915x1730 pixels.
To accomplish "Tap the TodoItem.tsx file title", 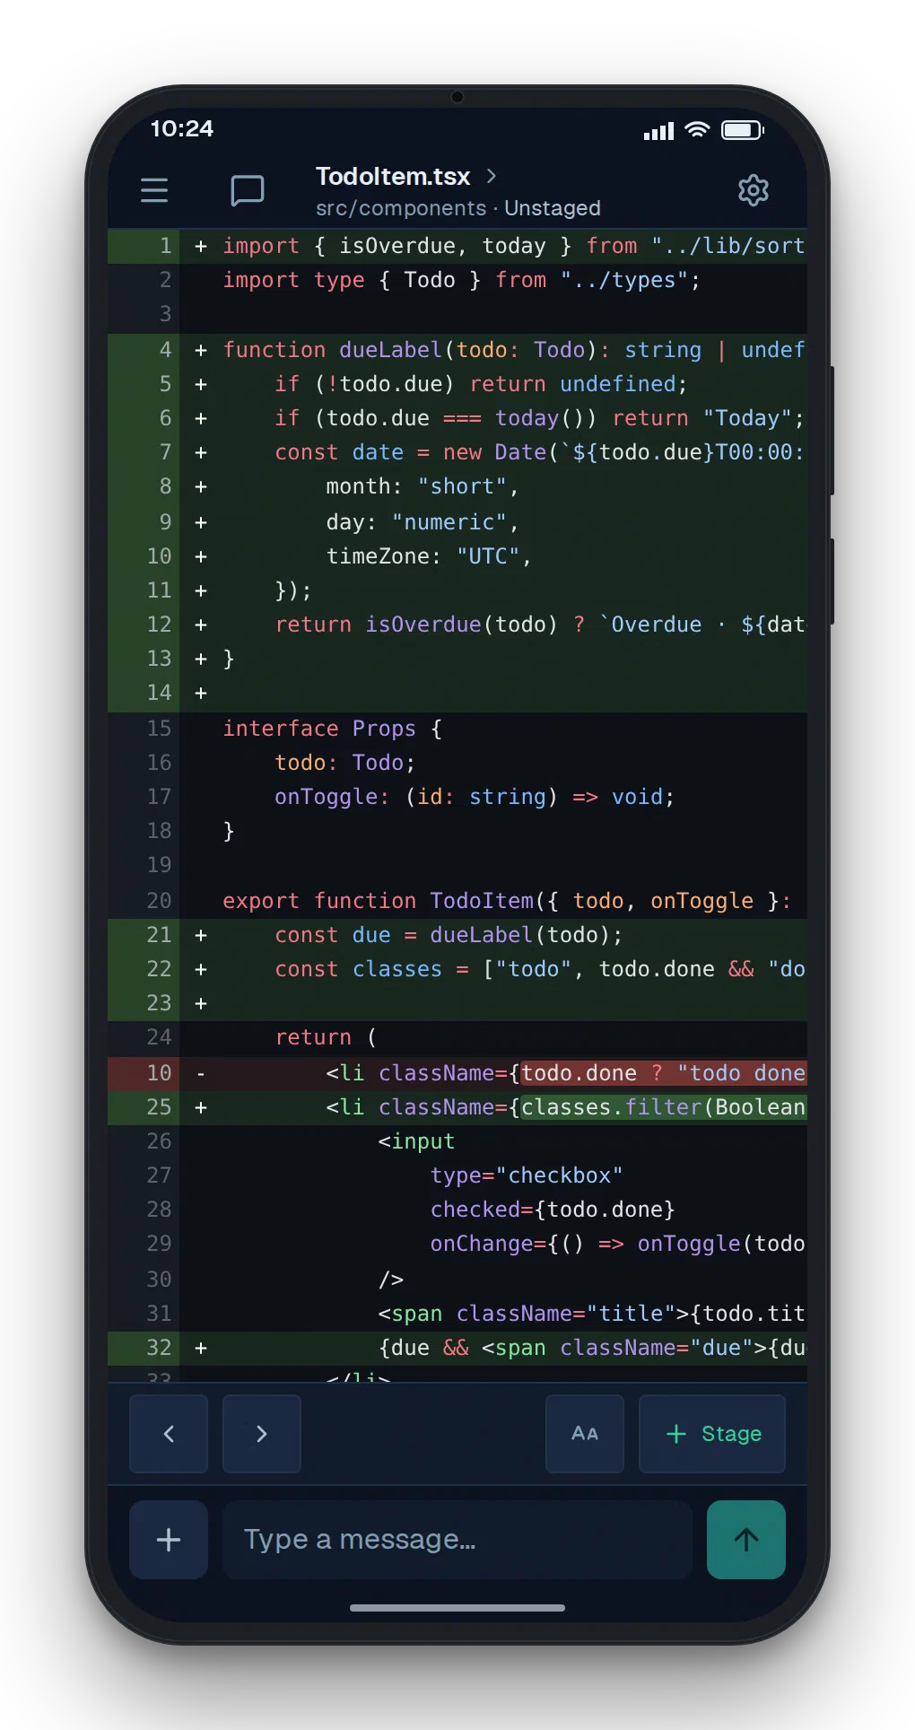I will tap(393, 176).
